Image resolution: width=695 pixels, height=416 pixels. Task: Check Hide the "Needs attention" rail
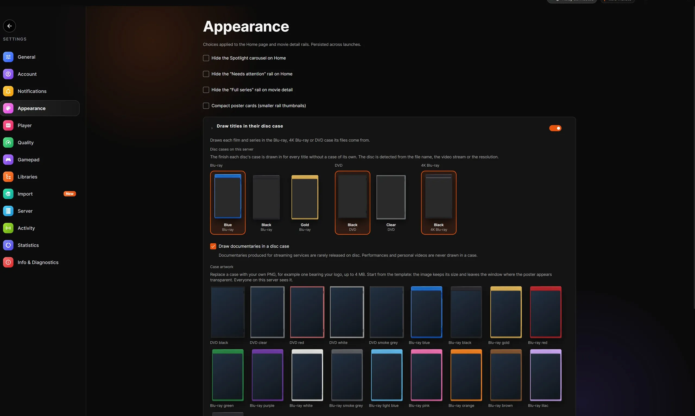pos(206,74)
